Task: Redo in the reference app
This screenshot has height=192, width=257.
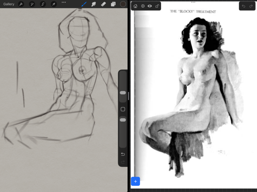Action: 251,6
